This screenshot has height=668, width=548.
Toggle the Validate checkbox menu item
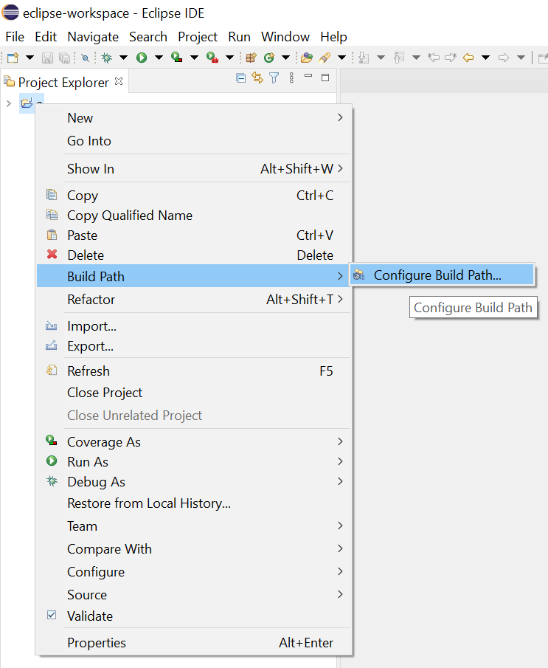194,616
